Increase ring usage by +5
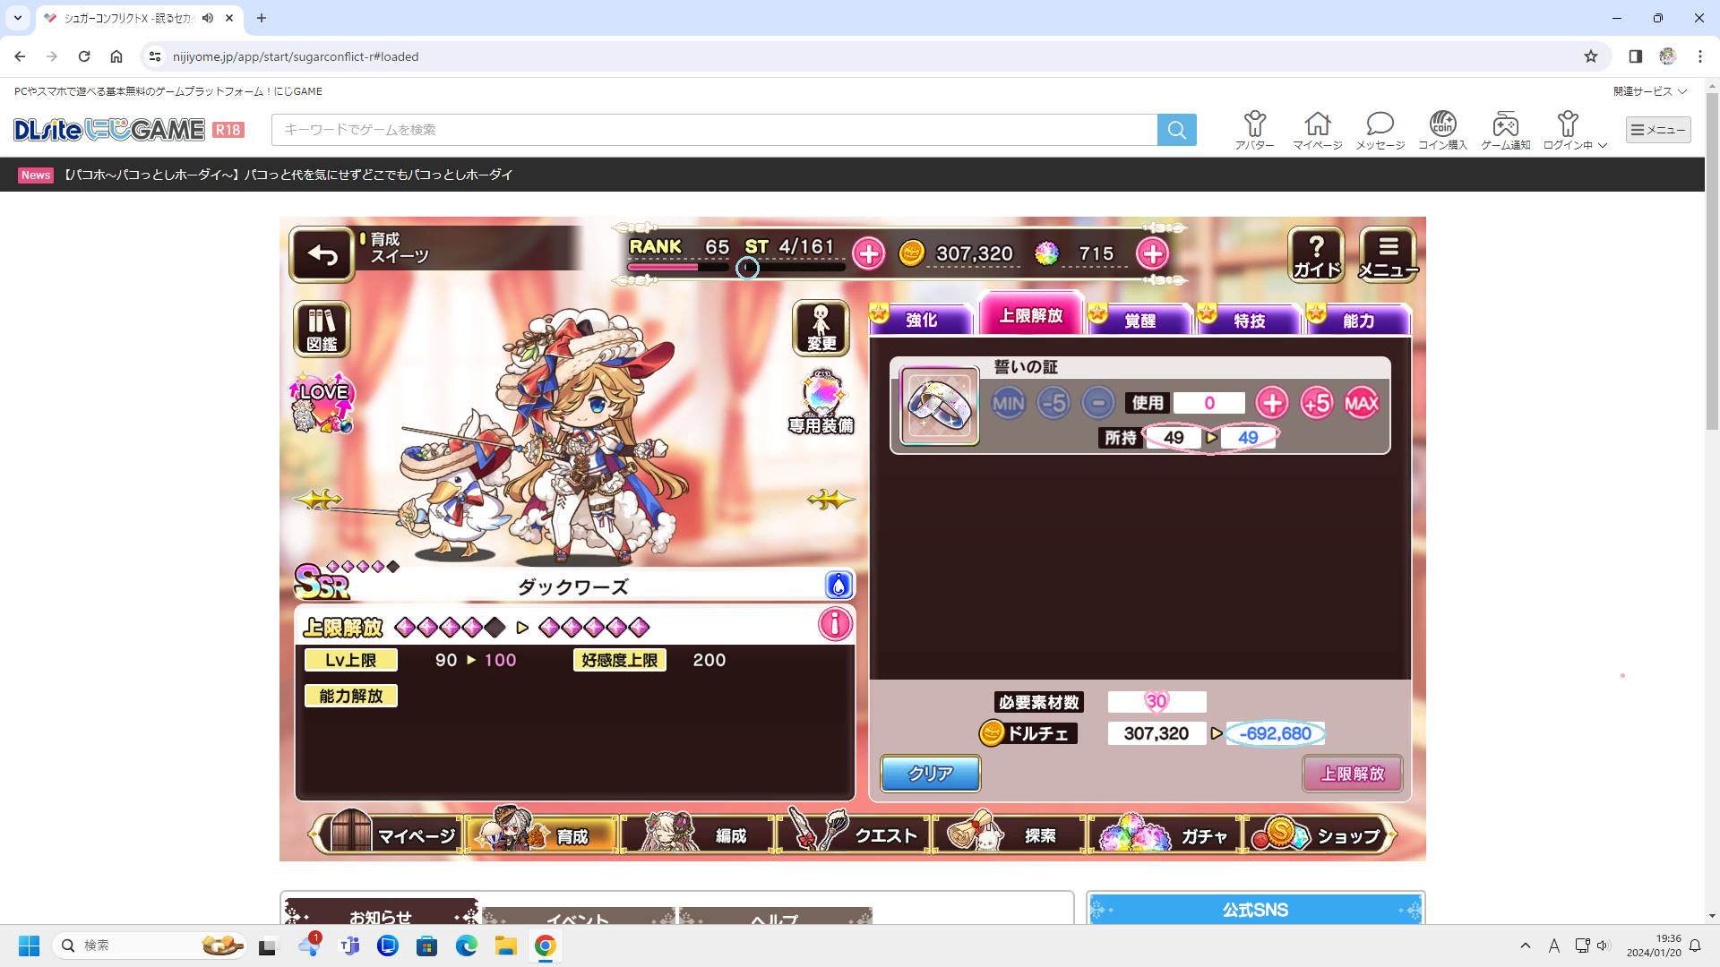The height and width of the screenshot is (967, 1720). [1317, 404]
